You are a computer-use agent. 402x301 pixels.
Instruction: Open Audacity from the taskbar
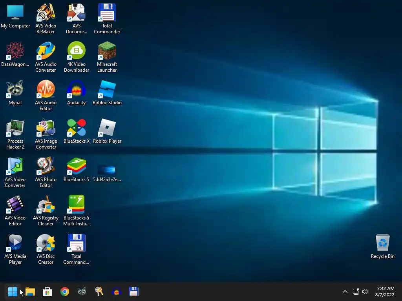click(116, 292)
